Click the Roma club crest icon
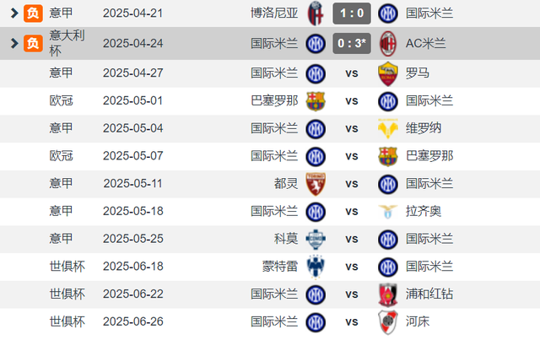The image size is (540, 340). 388,73
